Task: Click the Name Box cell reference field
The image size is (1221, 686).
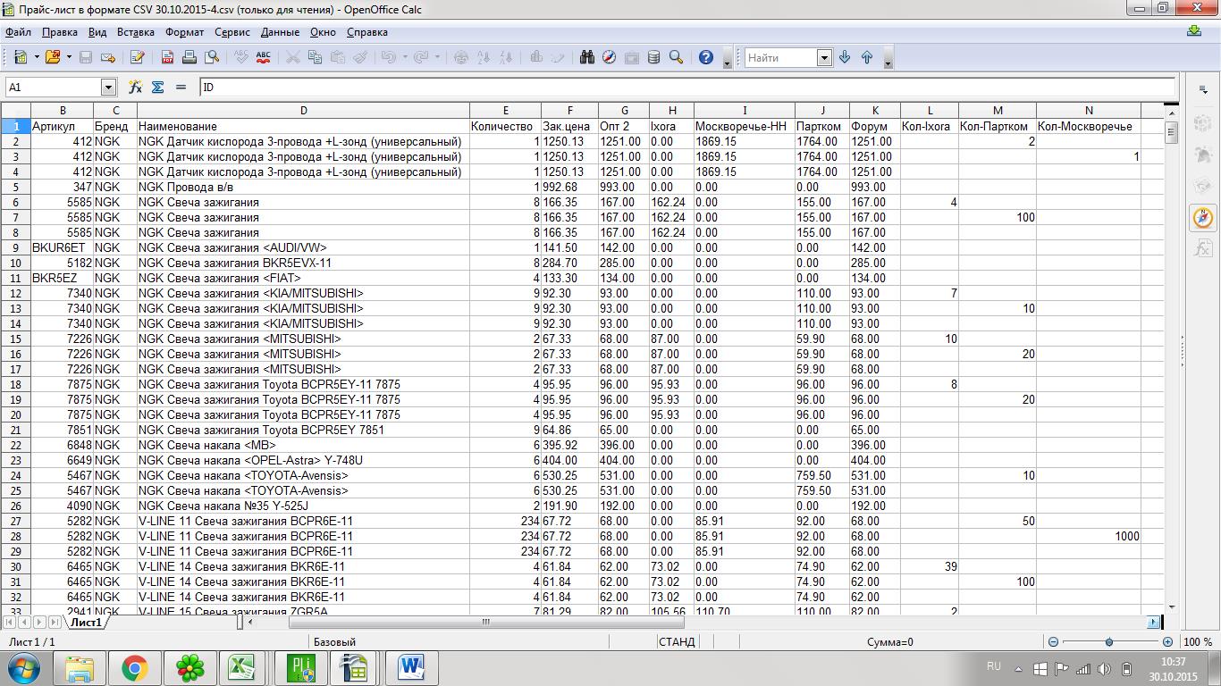Action: tap(54, 87)
